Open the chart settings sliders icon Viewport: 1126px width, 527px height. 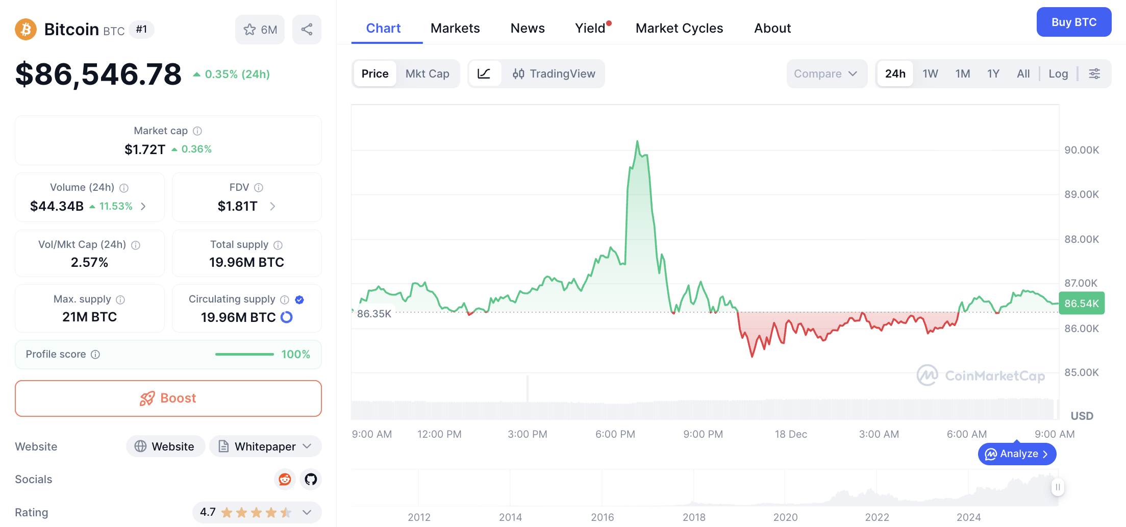(x=1094, y=74)
